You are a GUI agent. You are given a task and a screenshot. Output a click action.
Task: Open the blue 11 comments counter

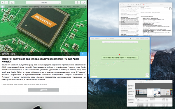[83, 54]
